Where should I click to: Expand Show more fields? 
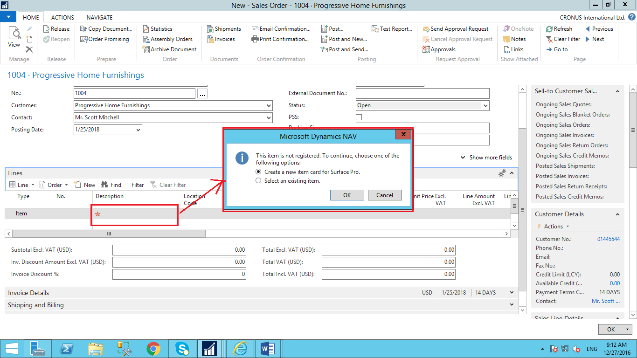tap(486, 158)
